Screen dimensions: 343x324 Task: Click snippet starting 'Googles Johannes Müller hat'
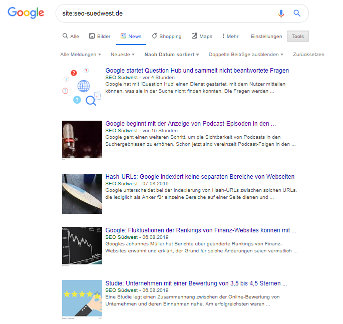coord(201,247)
